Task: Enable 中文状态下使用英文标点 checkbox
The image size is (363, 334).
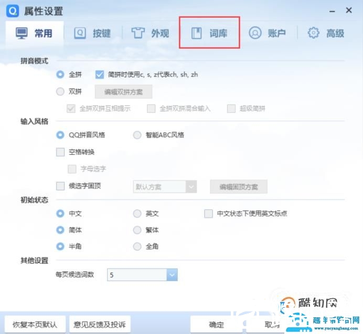Action: 208,213
